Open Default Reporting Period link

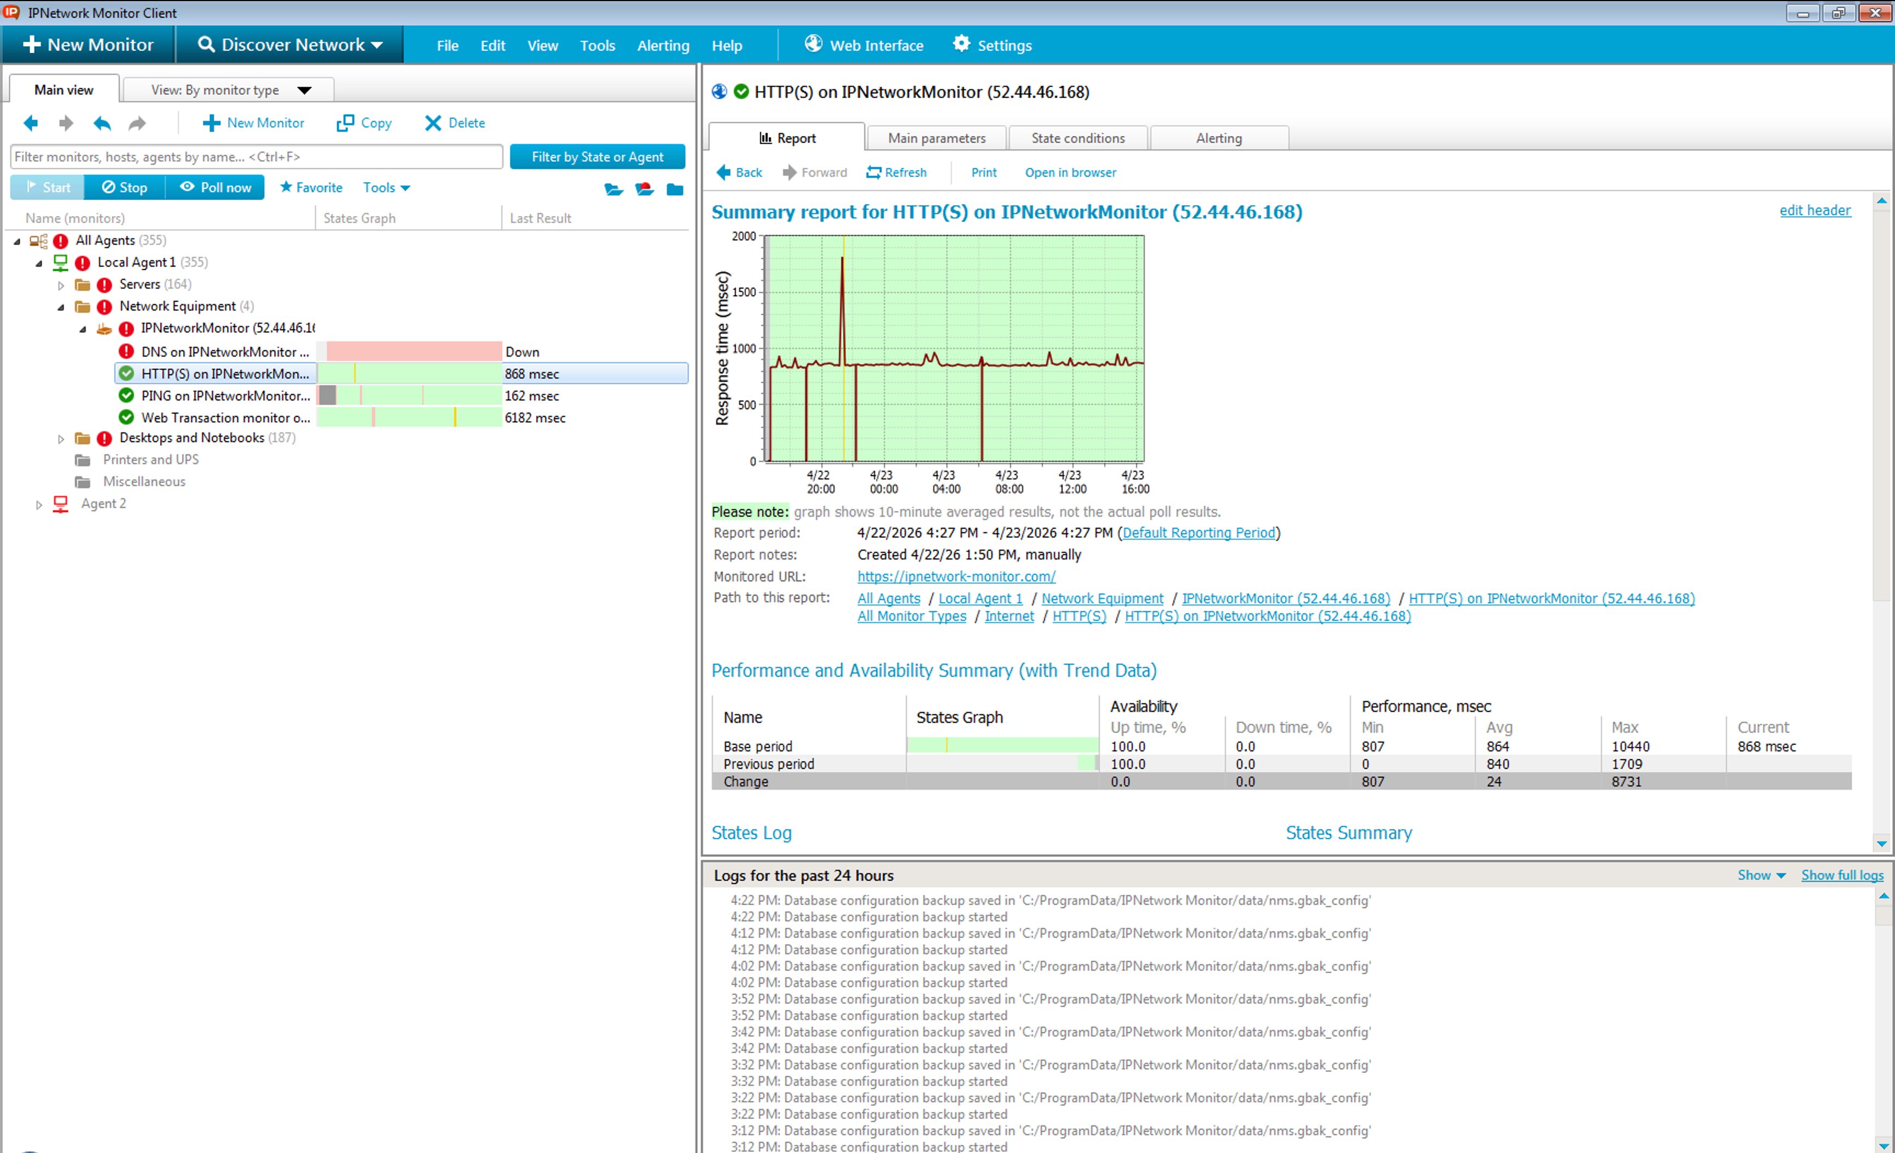coord(1198,532)
